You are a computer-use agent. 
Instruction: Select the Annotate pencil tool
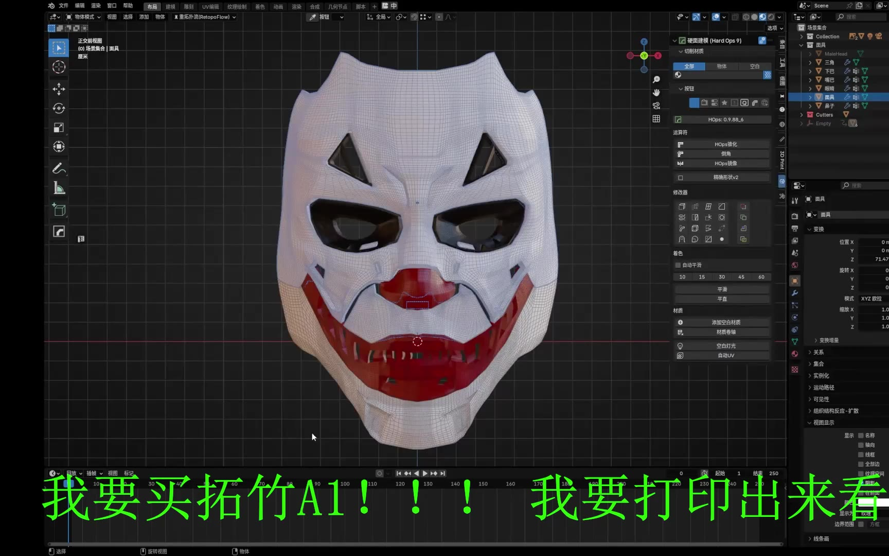tap(59, 169)
